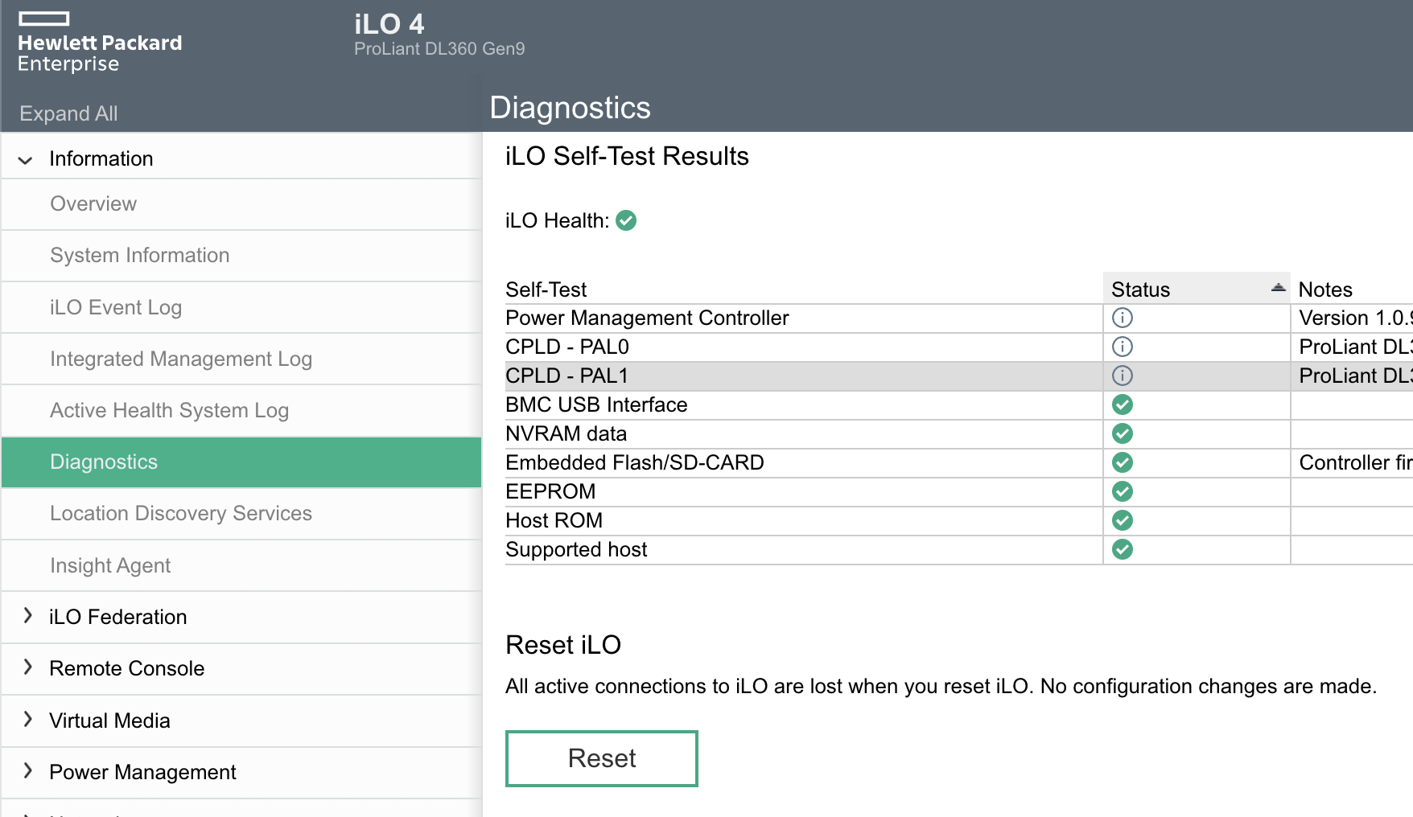Click the Information section label

point(101,158)
